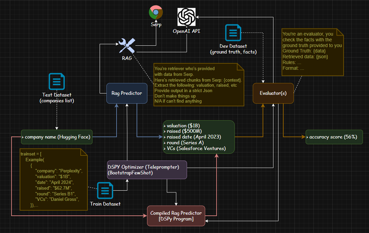Click the OpenAI API logo

(186, 17)
